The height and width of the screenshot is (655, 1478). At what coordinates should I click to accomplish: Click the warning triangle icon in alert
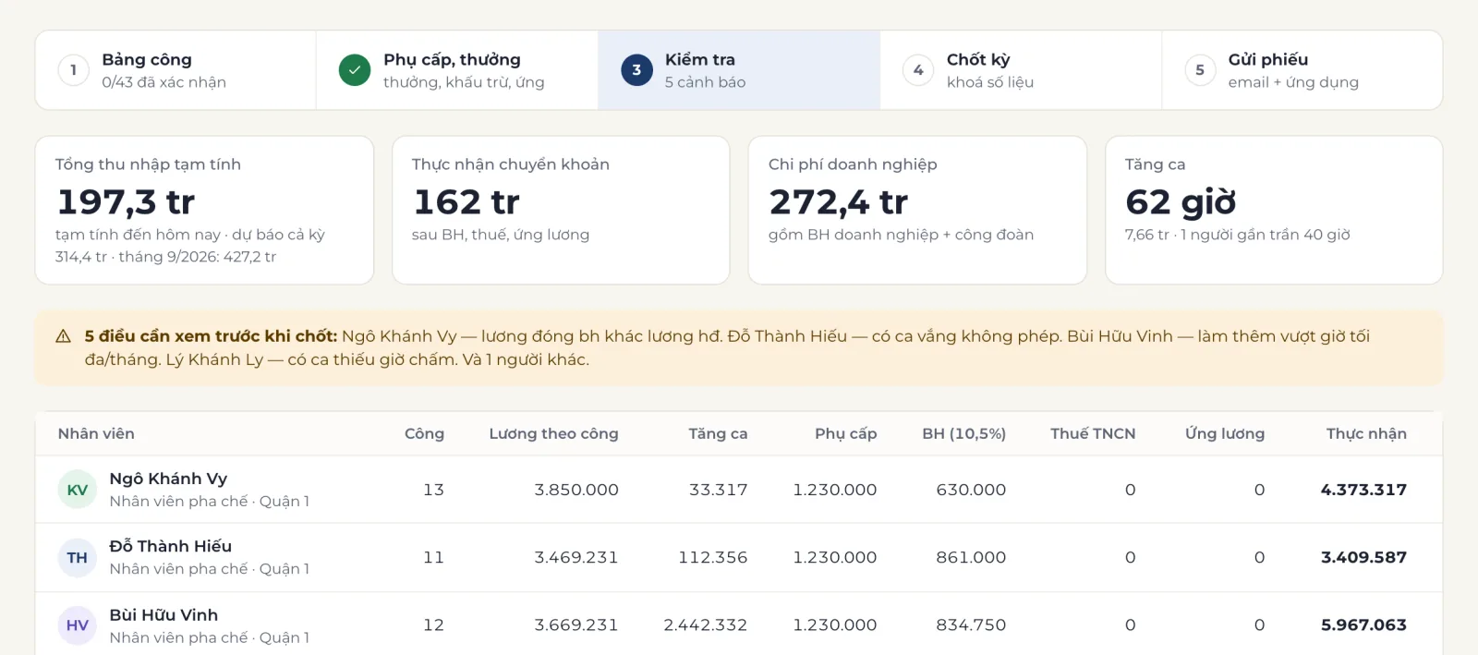(x=64, y=336)
